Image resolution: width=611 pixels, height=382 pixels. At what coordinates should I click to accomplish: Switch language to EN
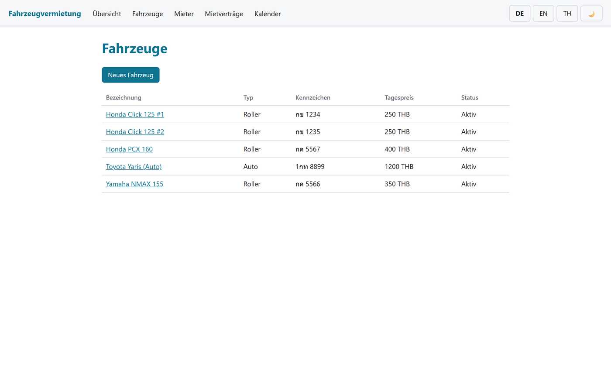(x=543, y=14)
